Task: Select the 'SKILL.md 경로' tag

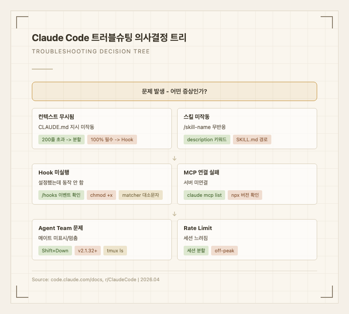Action: pyautogui.click(x=252, y=140)
